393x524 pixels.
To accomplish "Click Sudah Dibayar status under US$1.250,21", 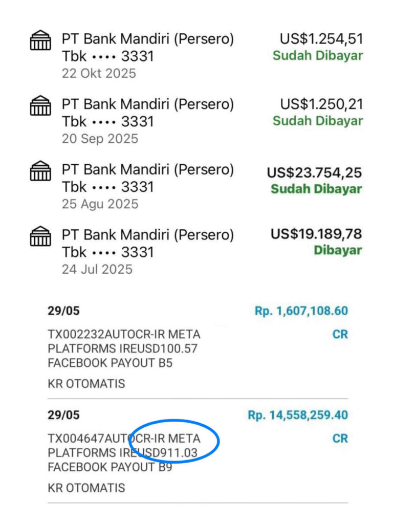I will tap(317, 121).
